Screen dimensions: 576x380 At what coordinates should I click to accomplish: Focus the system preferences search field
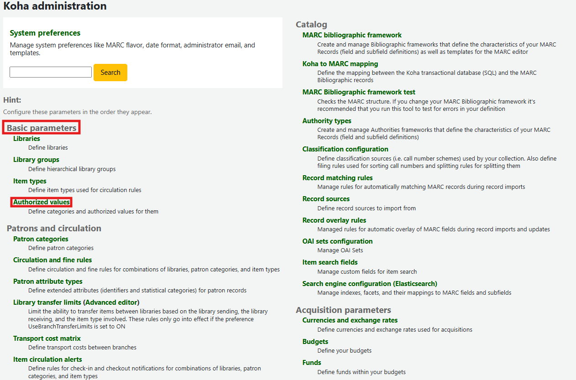click(x=51, y=72)
